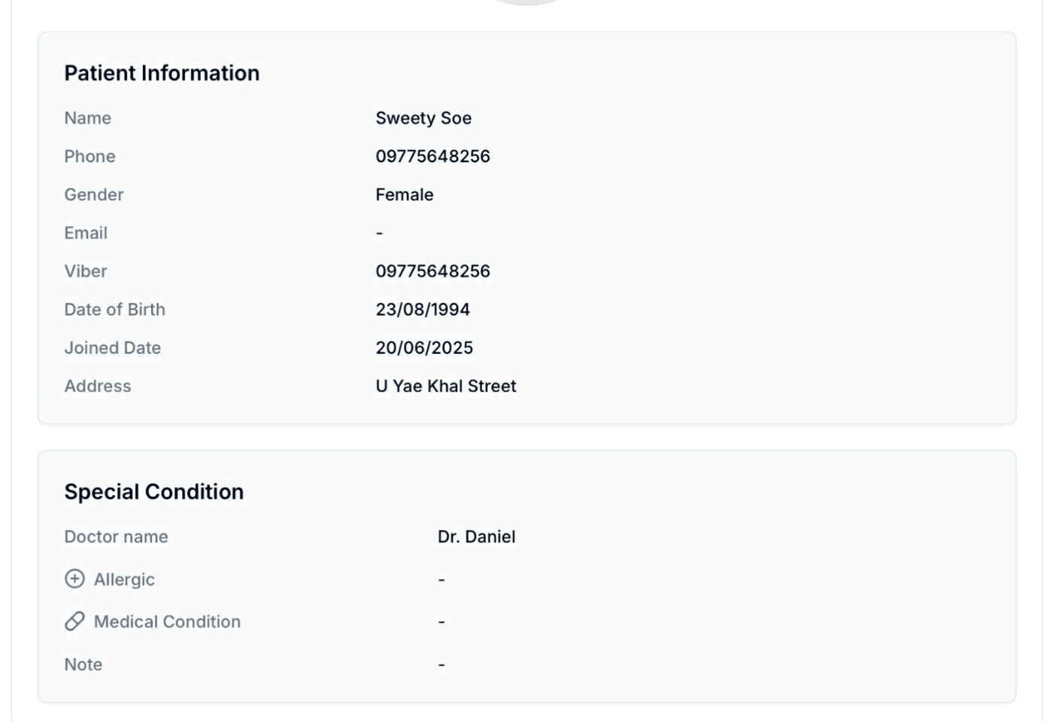Click the Address field label
The height and width of the screenshot is (722, 1047).
pos(98,386)
